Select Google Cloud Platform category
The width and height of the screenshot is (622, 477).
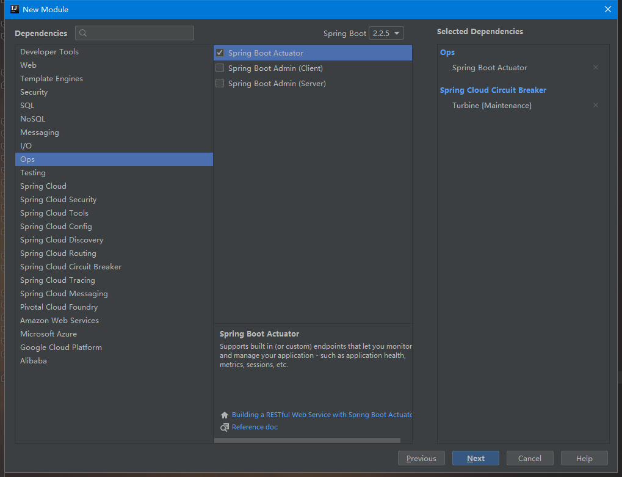pos(114,348)
